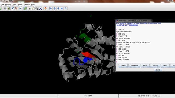
Task: Go to last frame icon
Action: [x=62, y=8]
